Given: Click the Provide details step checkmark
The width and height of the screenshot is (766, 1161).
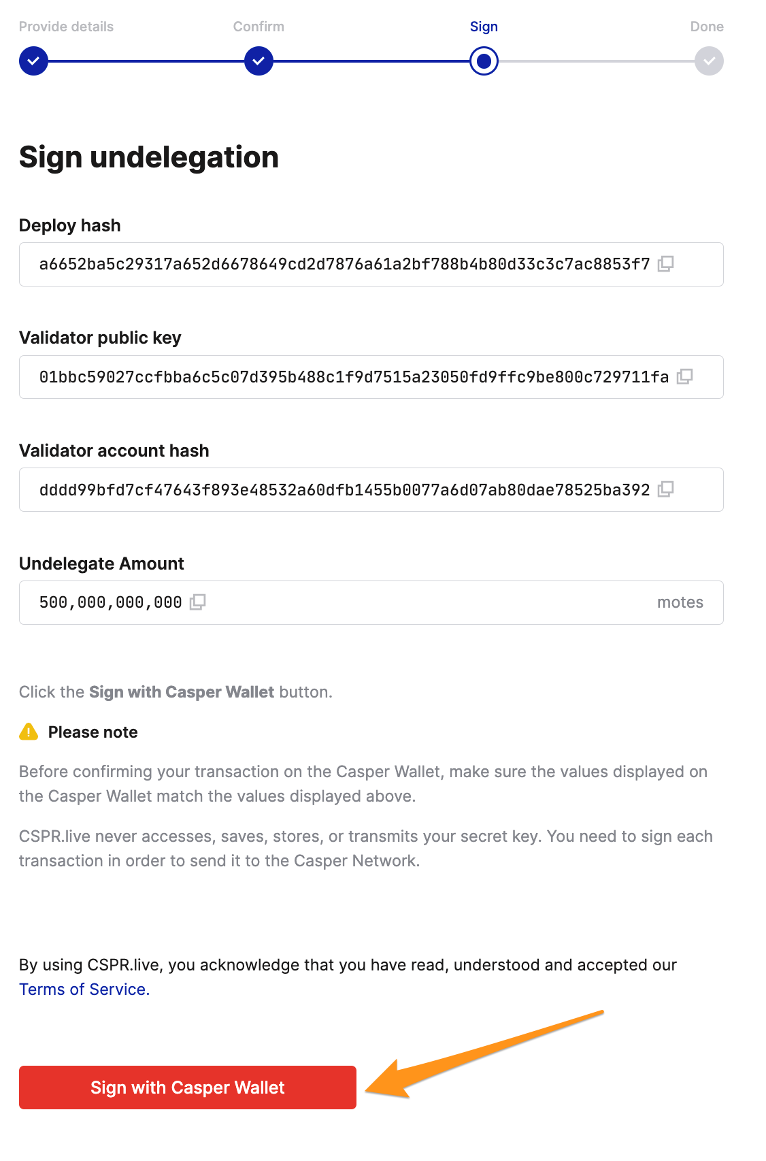Looking at the screenshot, I should click(33, 61).
